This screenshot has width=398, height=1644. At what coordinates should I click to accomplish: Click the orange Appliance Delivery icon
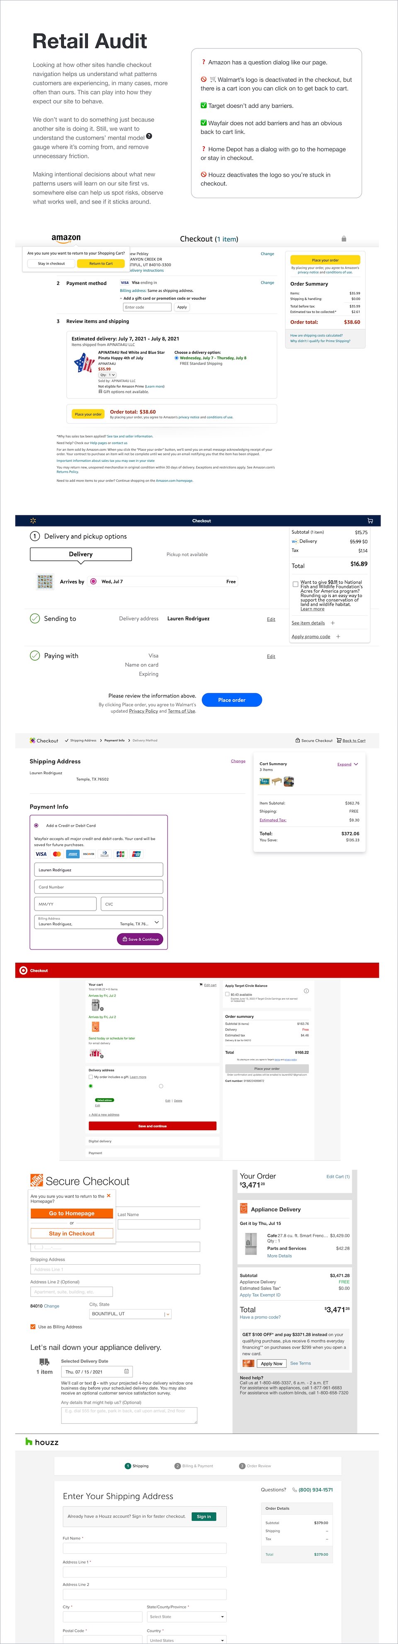tap(244, 1208)
